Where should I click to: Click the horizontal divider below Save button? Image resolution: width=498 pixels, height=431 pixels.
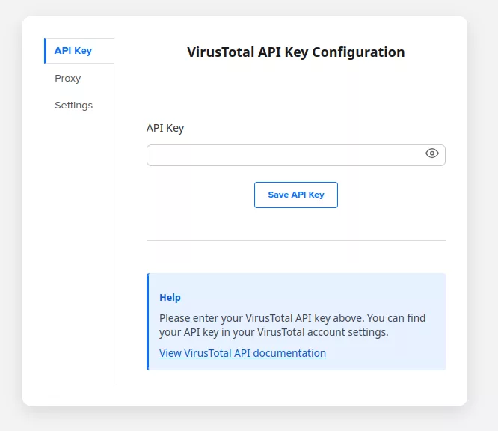295,240
